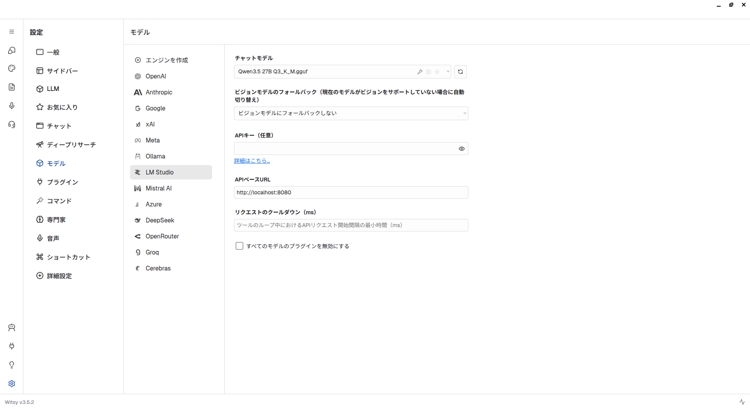750x409 pixels.
Task: Click the リクエストのクールダウン input field
Action: point(351,225)
